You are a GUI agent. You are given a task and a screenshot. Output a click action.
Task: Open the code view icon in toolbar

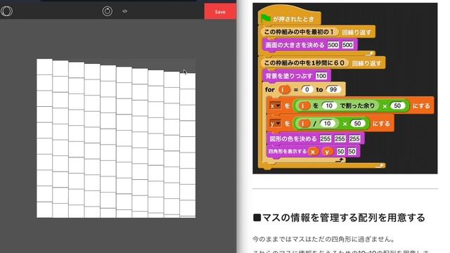(x=125, y=11)
